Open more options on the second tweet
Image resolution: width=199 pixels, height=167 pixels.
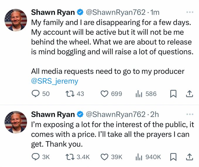coord(190,114)
